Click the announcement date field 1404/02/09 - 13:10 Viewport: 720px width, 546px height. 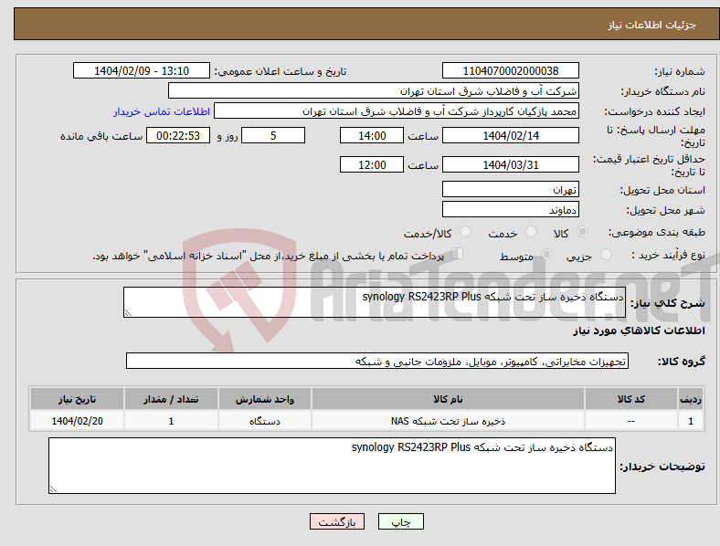[142, 70]
